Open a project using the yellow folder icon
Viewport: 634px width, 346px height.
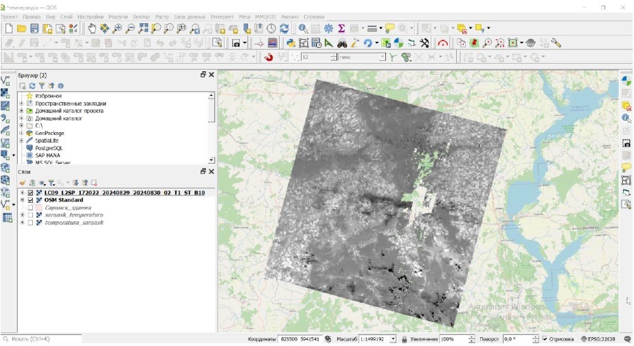22,29
